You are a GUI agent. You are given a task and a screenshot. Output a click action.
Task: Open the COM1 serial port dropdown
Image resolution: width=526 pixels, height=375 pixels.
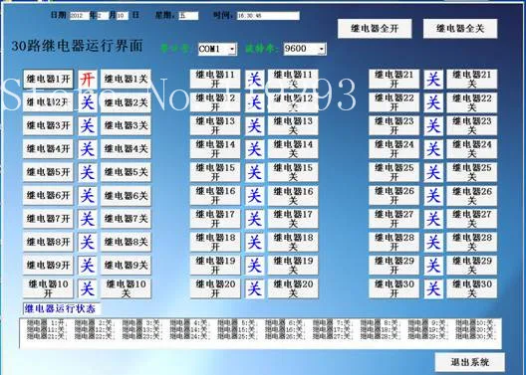217,49
